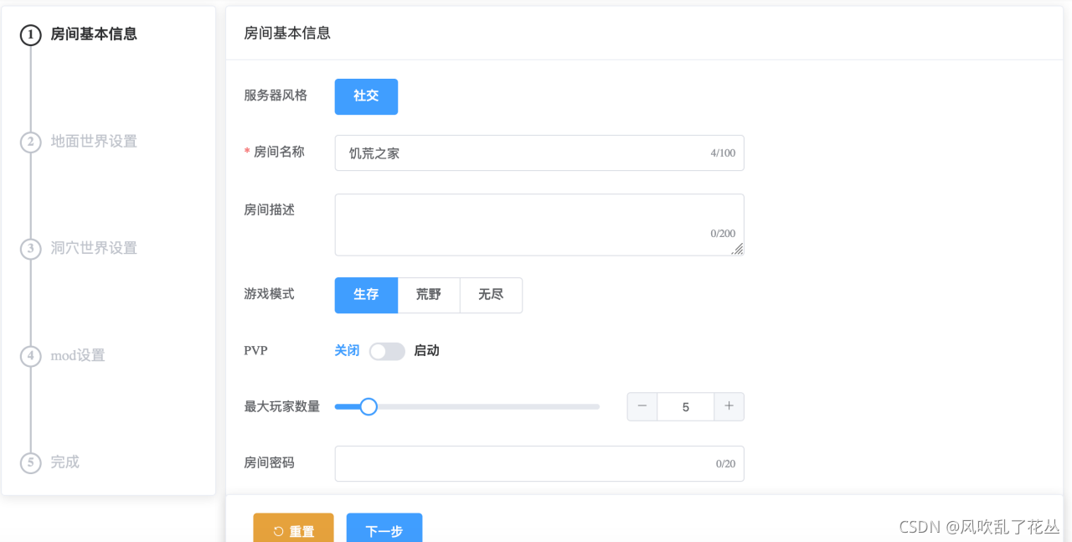Click the 关闭 label beside PVP switch
1072x542 pixels.
click(x=347, y=351)
